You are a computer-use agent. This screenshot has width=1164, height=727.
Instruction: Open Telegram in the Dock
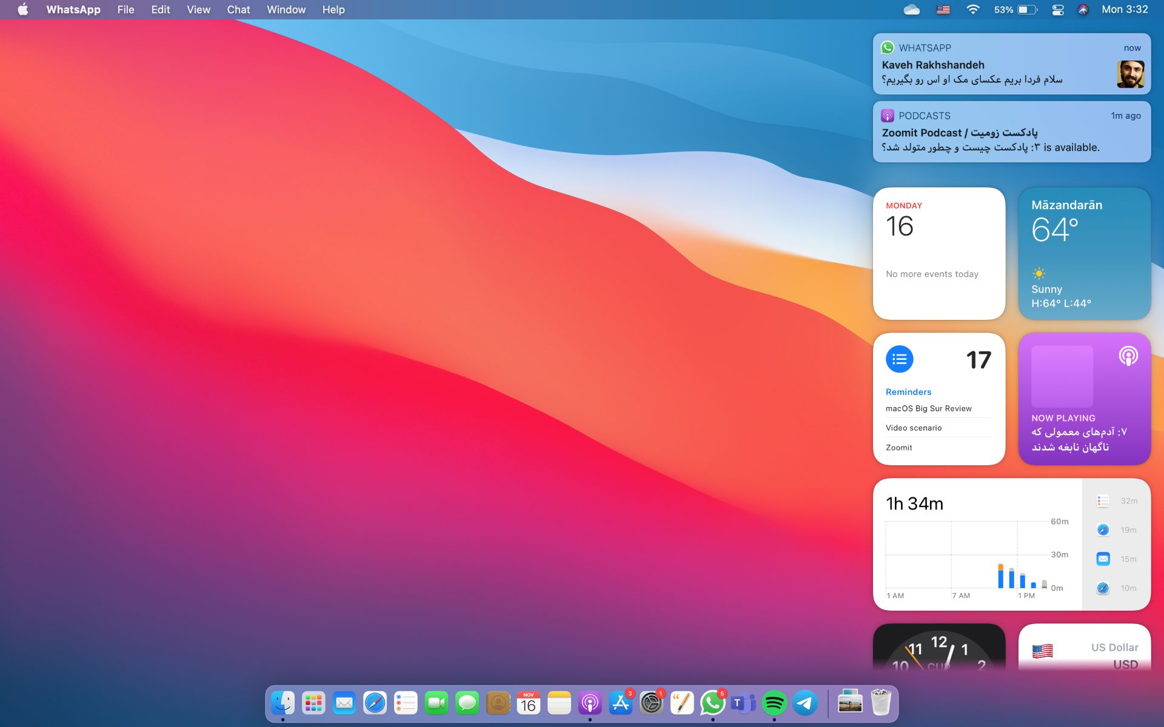[805, 703]
